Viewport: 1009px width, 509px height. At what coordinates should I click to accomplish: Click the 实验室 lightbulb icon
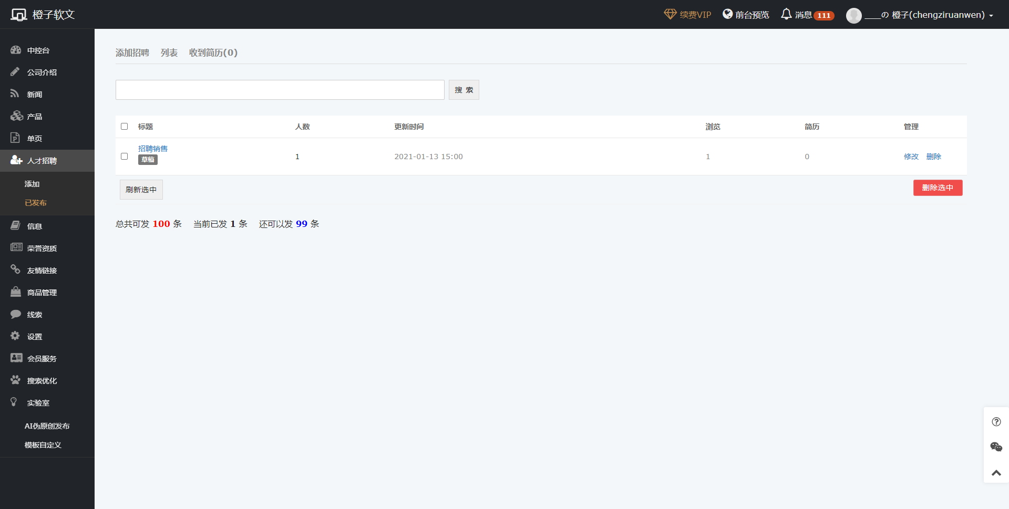14,402
